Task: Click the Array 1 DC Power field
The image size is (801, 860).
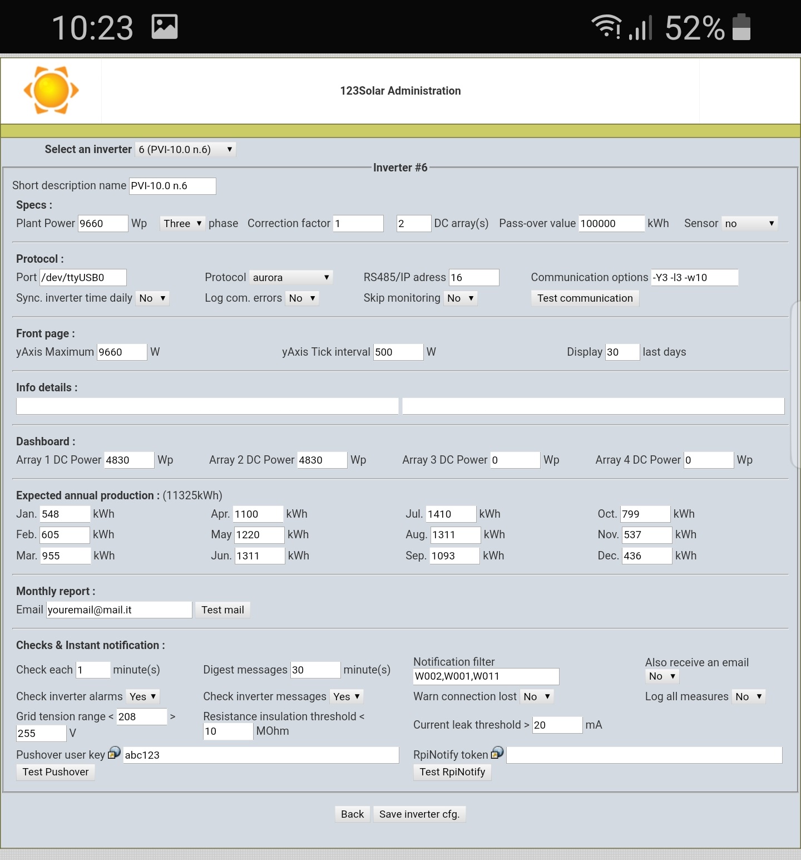Action: tap(129, 460)
